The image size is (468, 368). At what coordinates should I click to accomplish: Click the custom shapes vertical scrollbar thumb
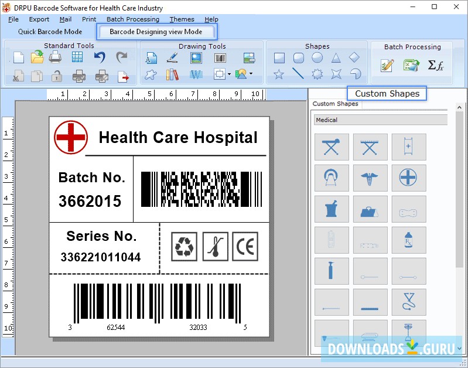click(459, 190)
